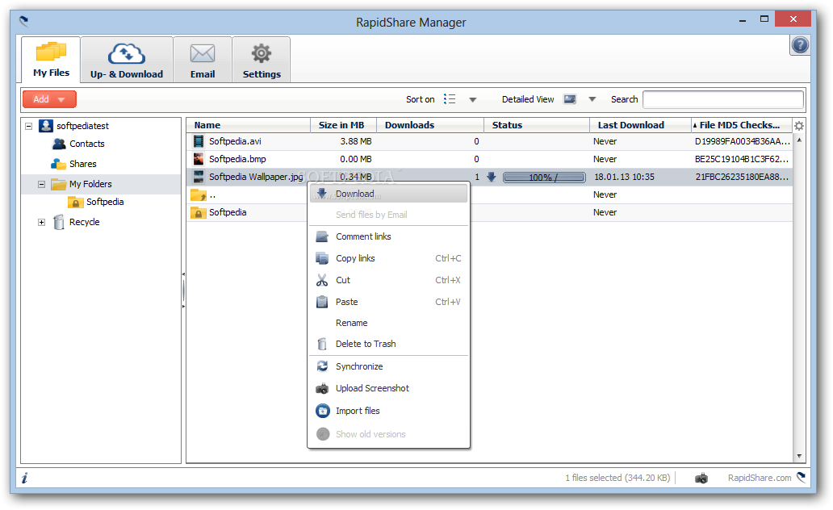Select the Softpedia subfolder in tree

point(105,202)
